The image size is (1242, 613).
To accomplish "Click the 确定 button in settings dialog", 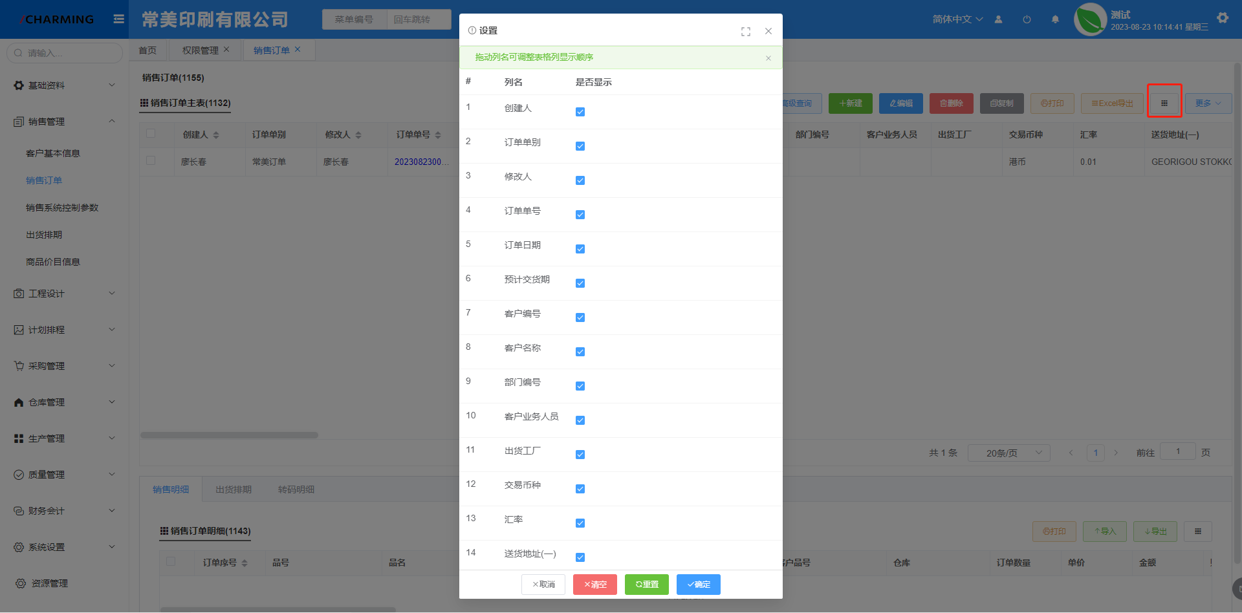I will pos(699,585).
